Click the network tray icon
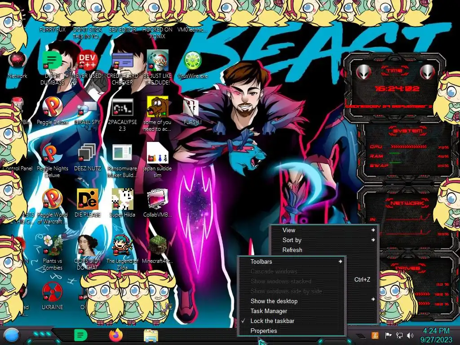The width and height of the screenshot is (460, 345). (399, 335)
